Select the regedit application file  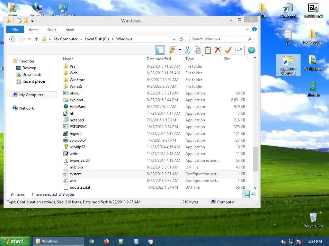154,134
